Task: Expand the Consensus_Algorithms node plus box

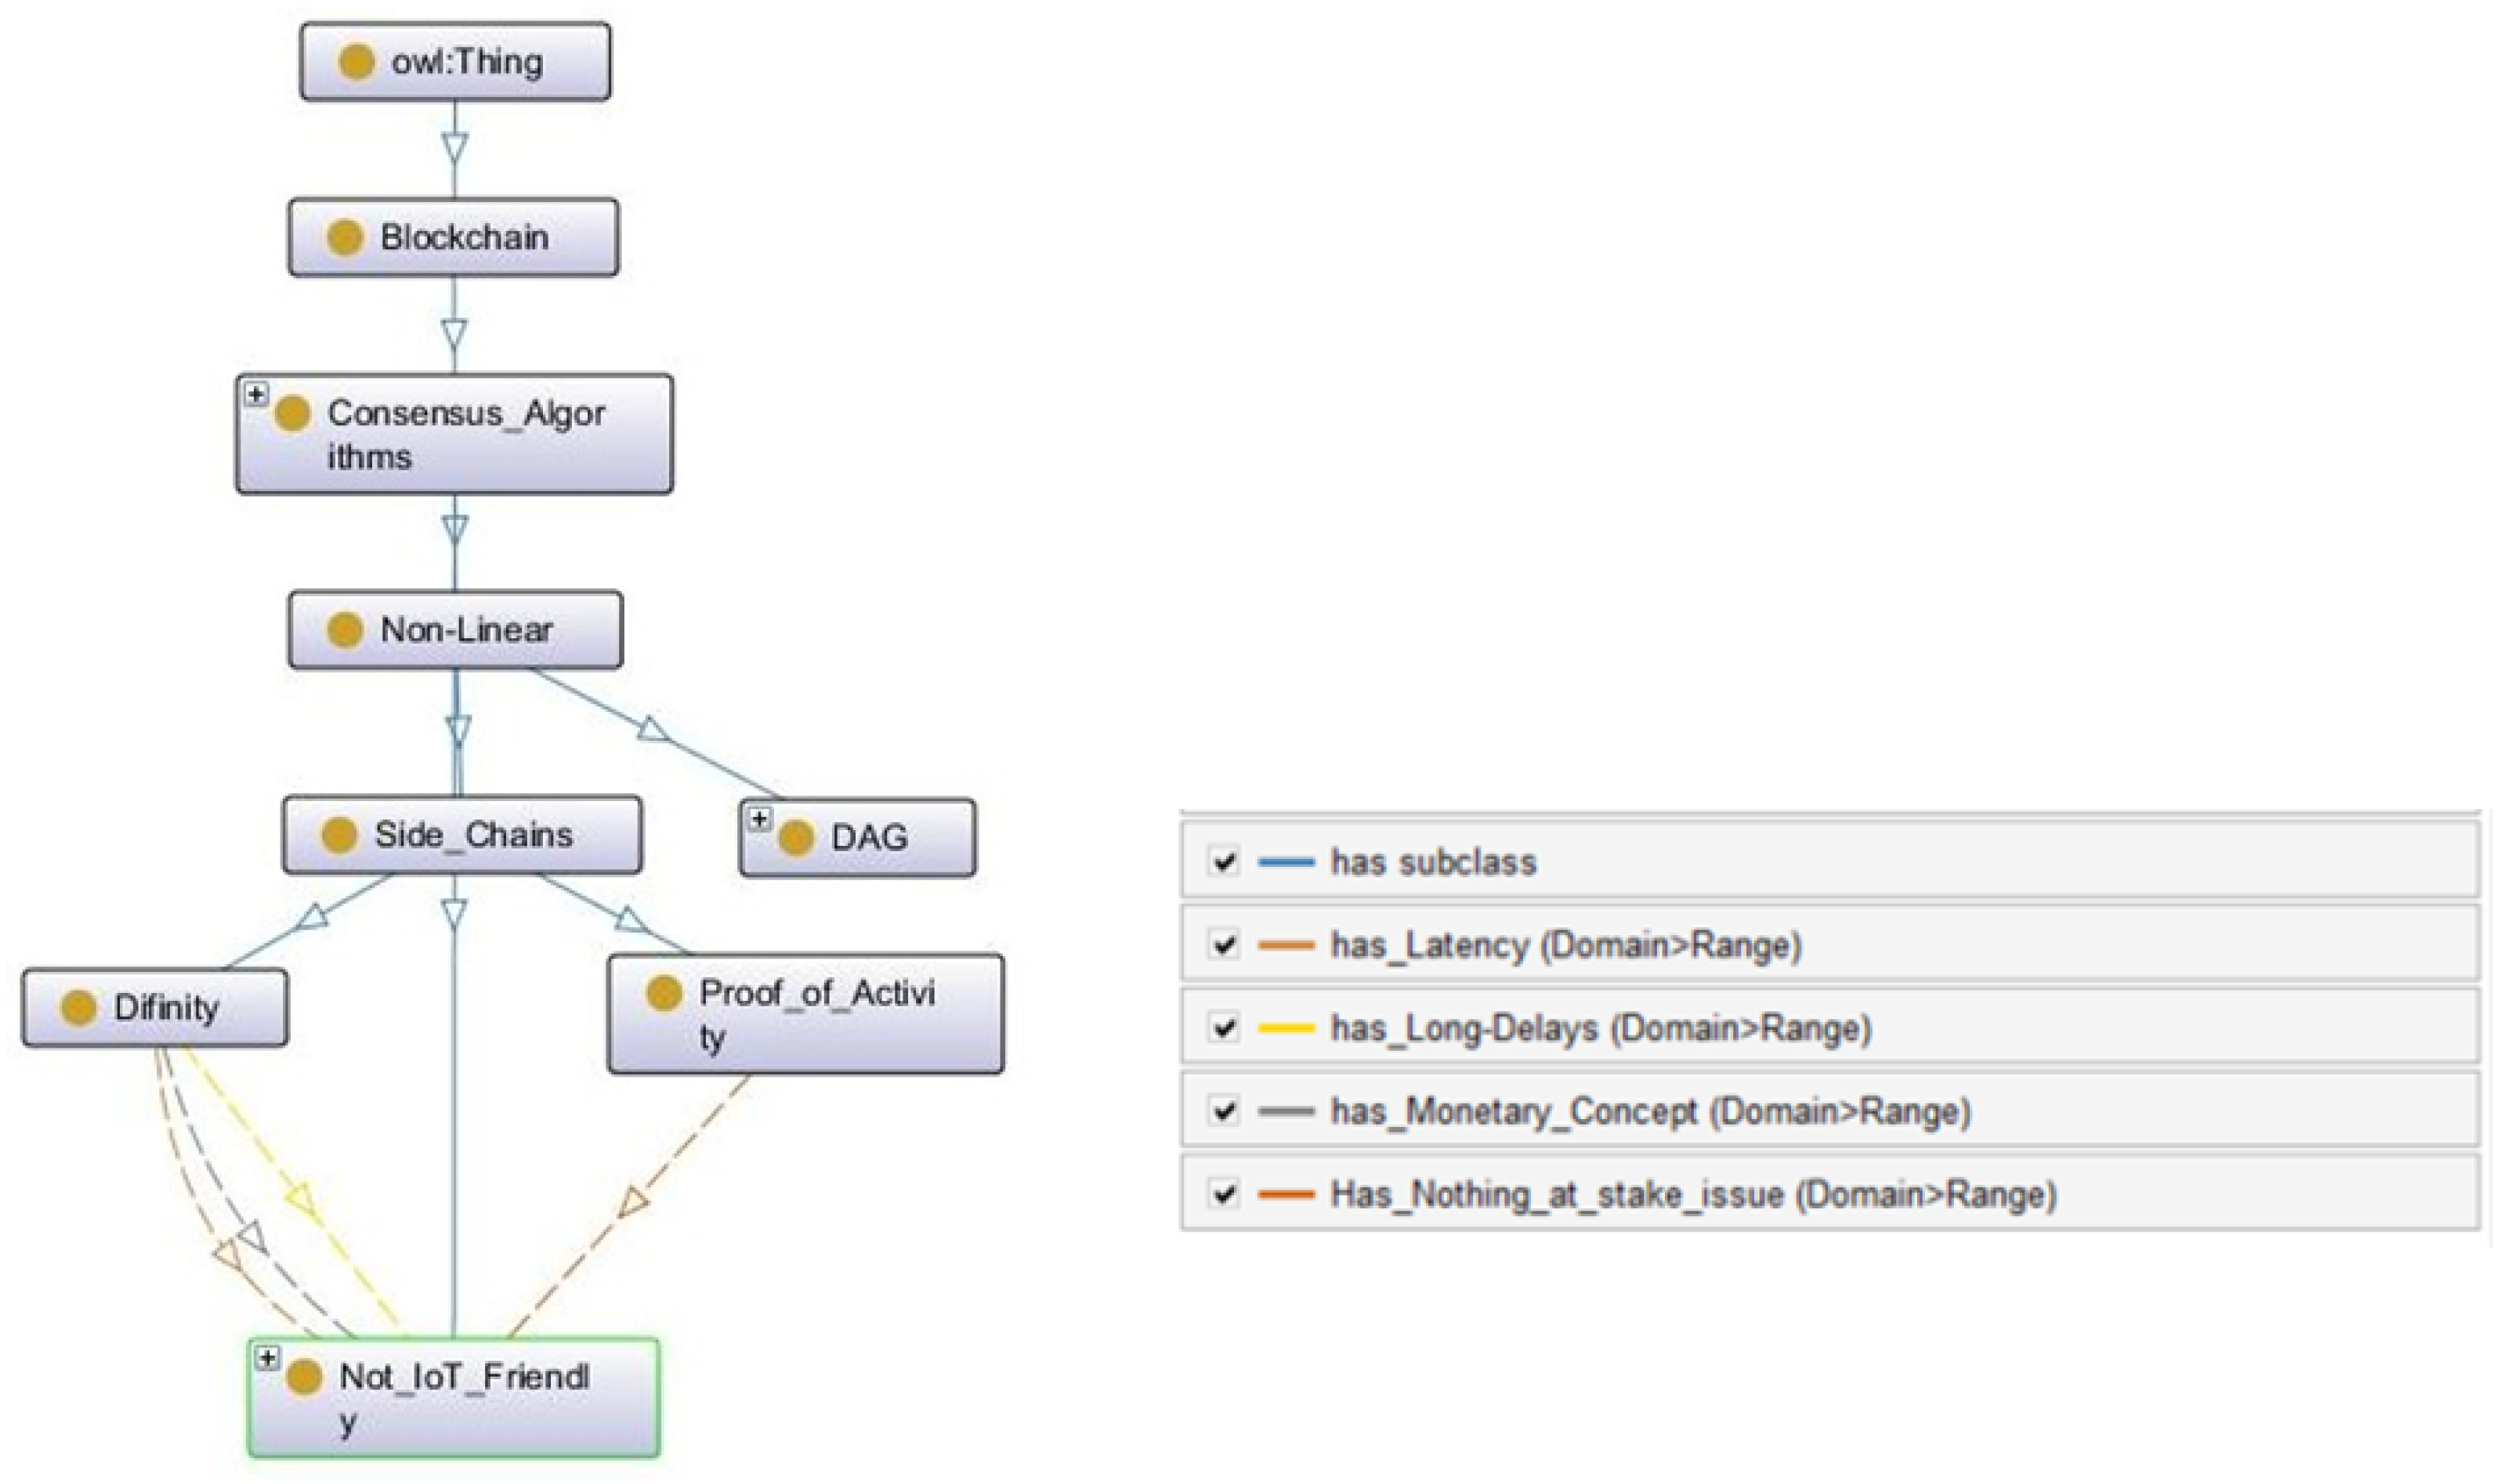Action: click(x=256, y=395)
